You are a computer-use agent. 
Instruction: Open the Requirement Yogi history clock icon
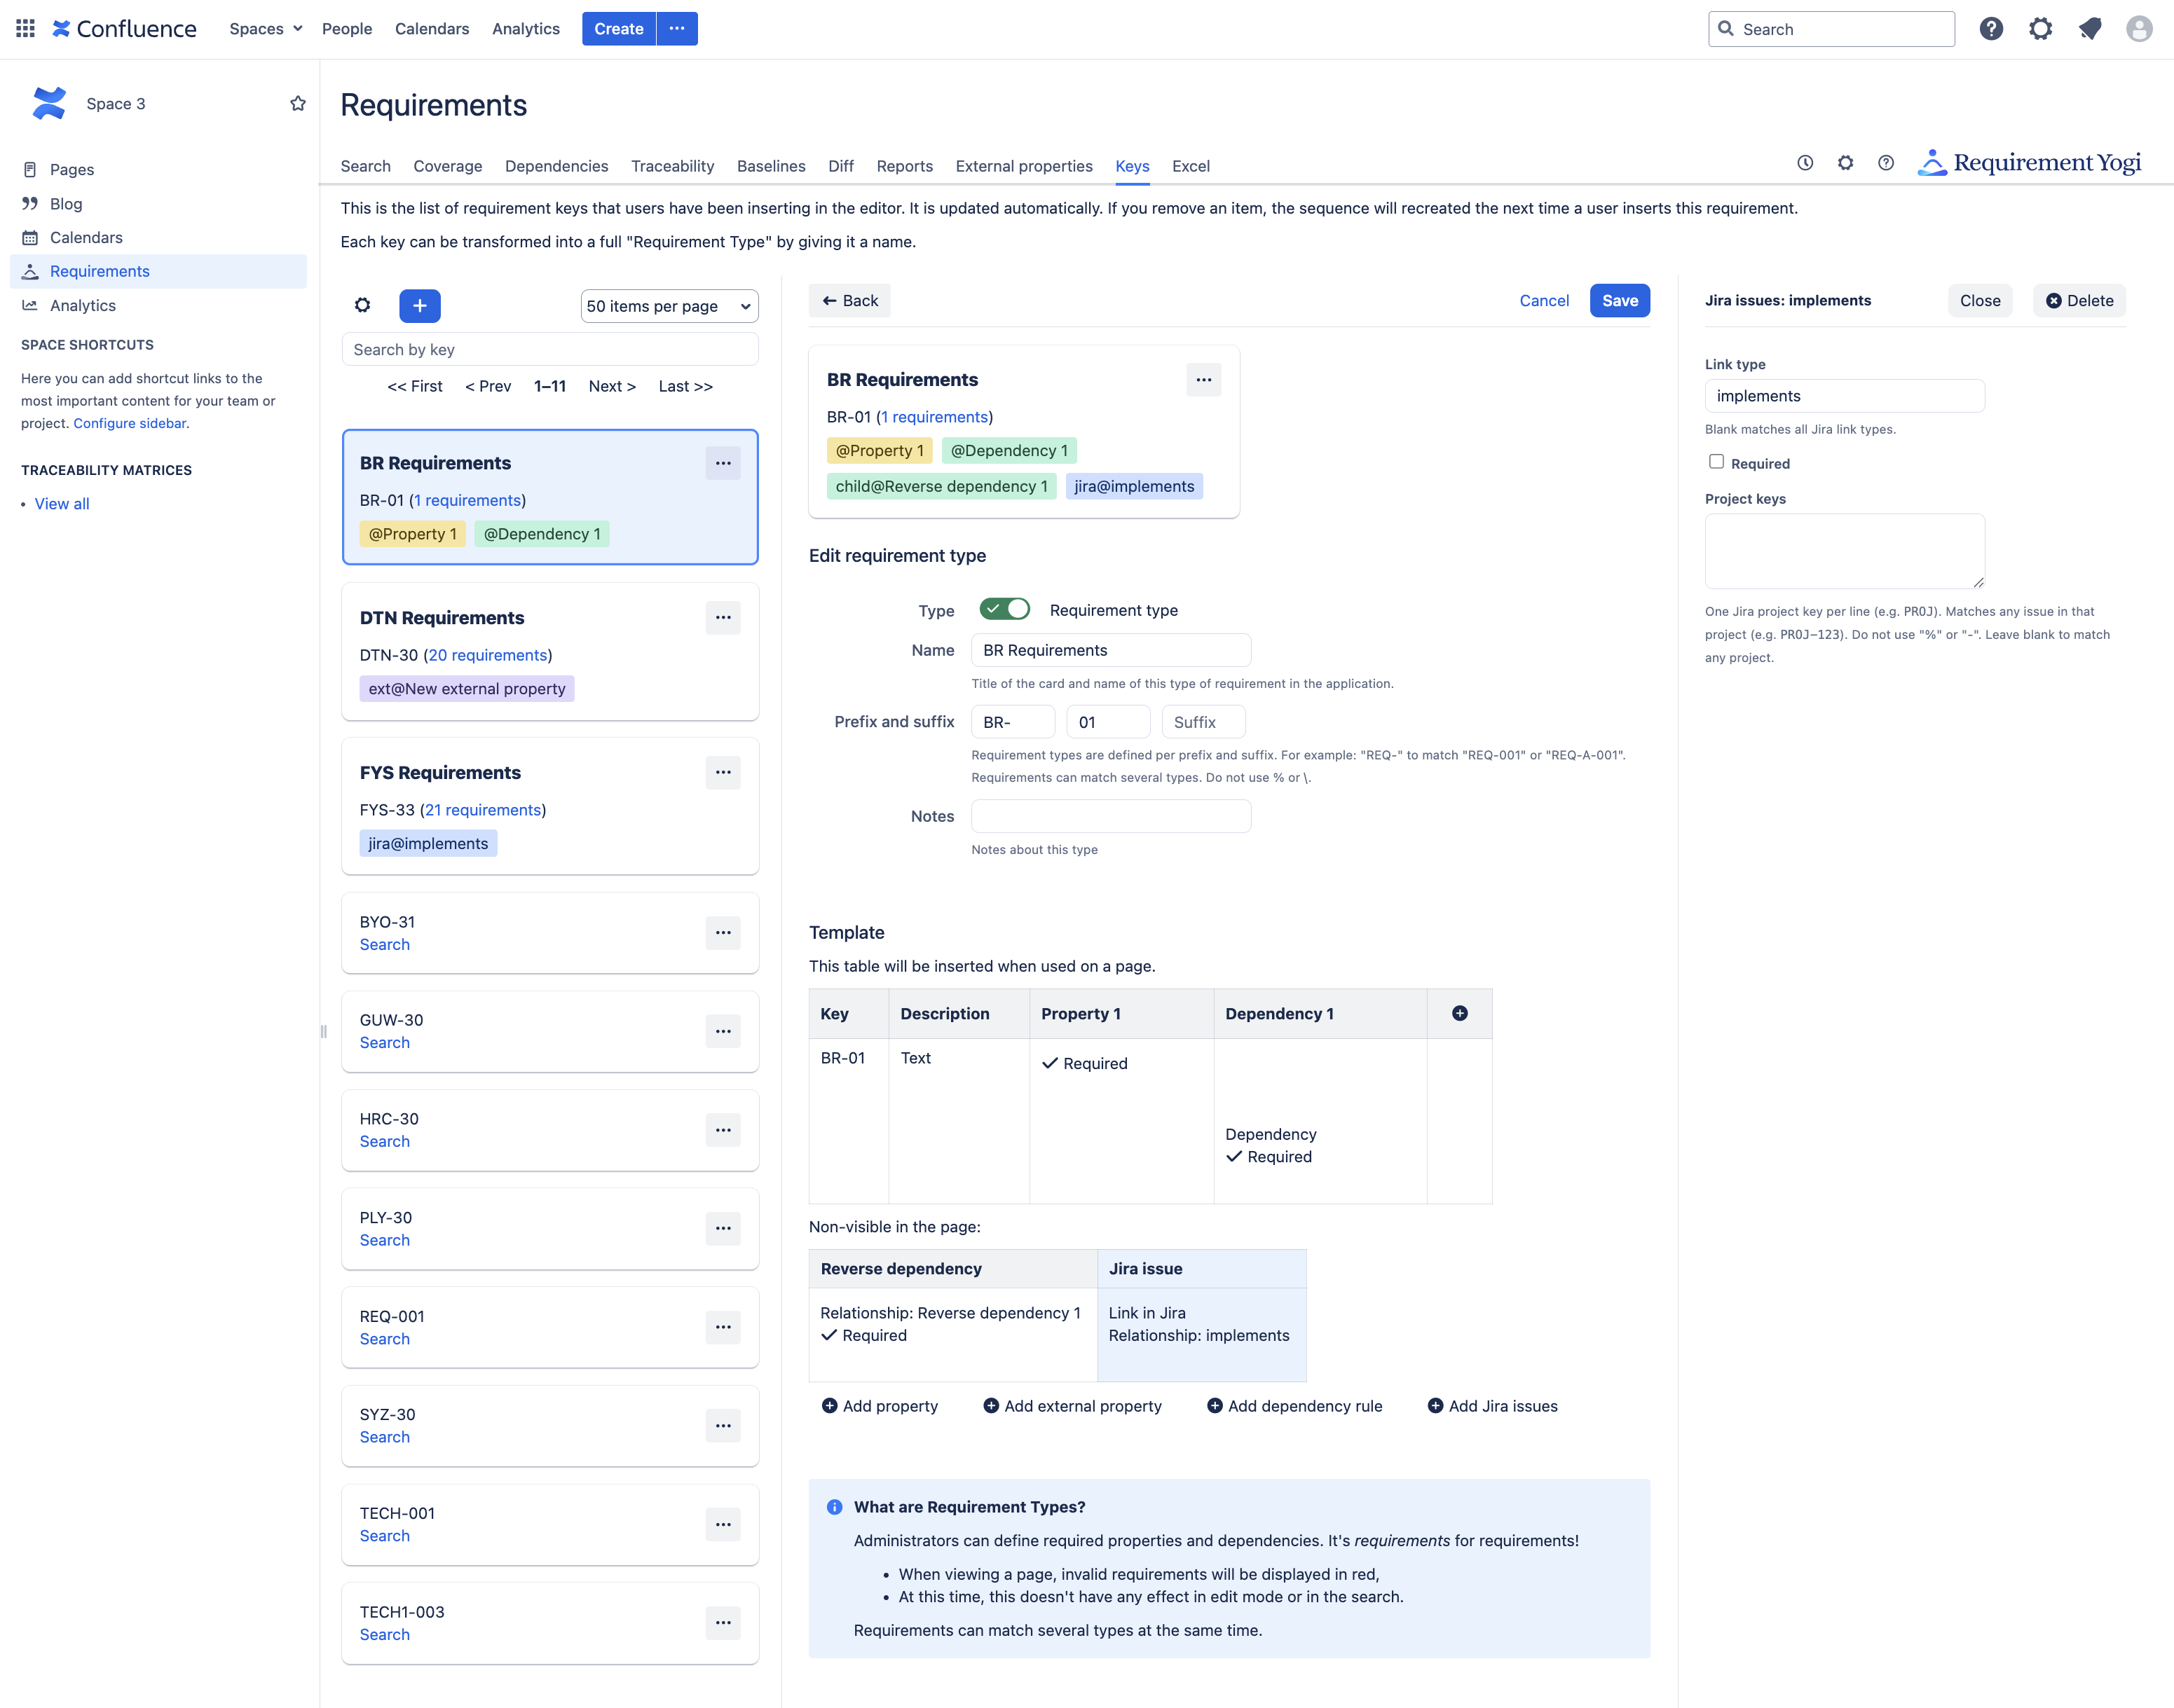pyautogui.click(x=1805, y=163)
